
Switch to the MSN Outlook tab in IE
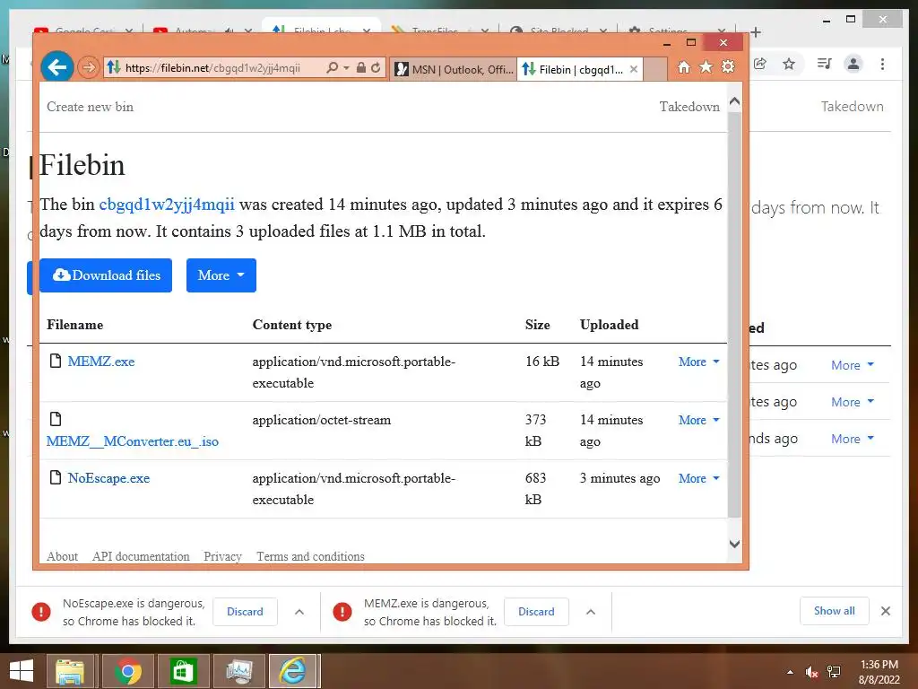(453, 69)
